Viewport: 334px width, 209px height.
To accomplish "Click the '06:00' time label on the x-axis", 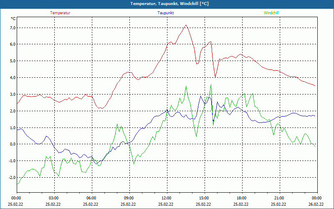I will pyautogui.click(x=92, y=198).
